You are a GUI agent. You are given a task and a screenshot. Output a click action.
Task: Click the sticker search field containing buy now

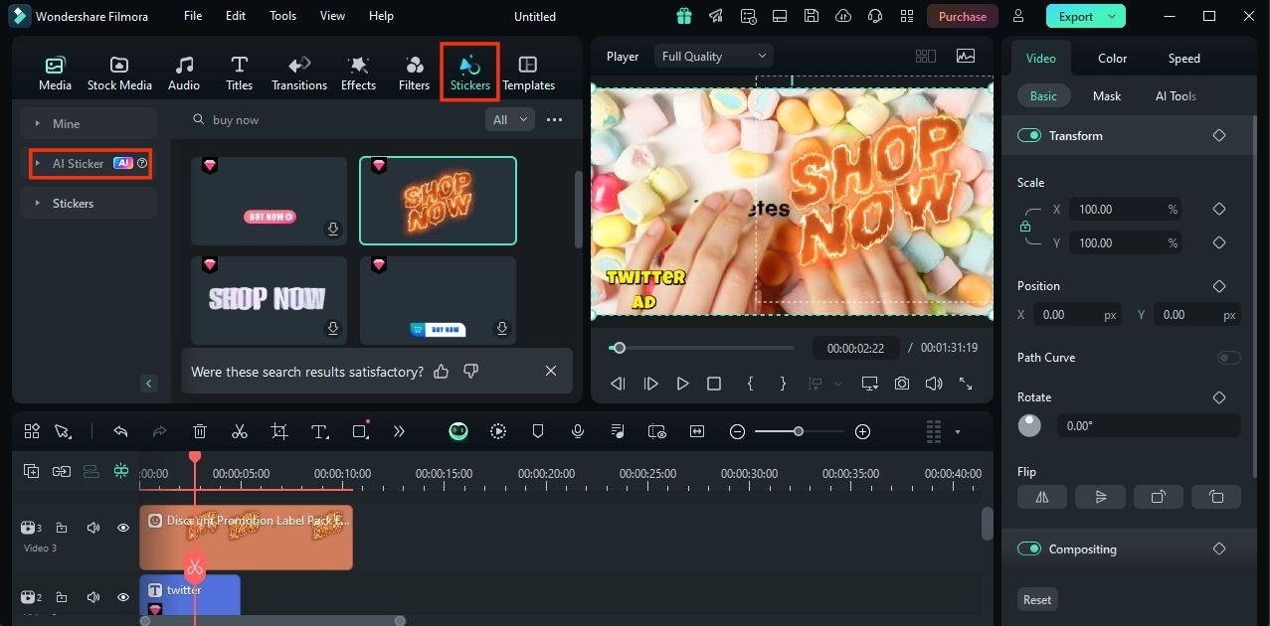coord(331,119)
